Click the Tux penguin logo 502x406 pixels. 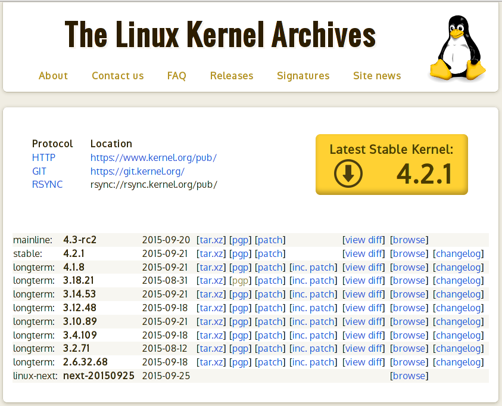pyautogui.click(x=457, y=48)
